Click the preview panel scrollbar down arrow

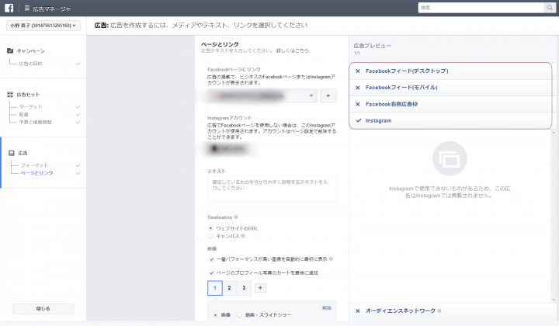554,300
